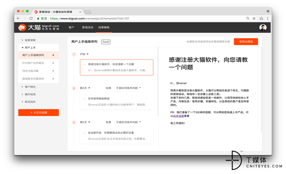Click the zoom magnifier icon in address bar
This screenshot has width=286, height=174.
click(248, 18)
